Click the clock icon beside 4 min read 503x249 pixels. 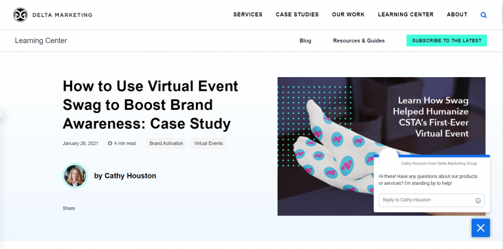[x=110, y=143]
